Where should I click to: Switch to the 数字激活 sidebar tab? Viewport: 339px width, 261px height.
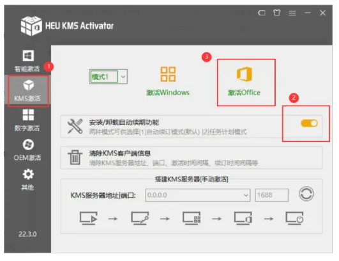pyautogui.click(x=27, y=120)
